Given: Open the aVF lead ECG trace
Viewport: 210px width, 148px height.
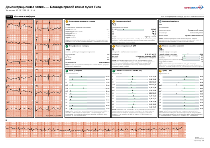Looking at the screenshot, I should [x=20, y=109].
